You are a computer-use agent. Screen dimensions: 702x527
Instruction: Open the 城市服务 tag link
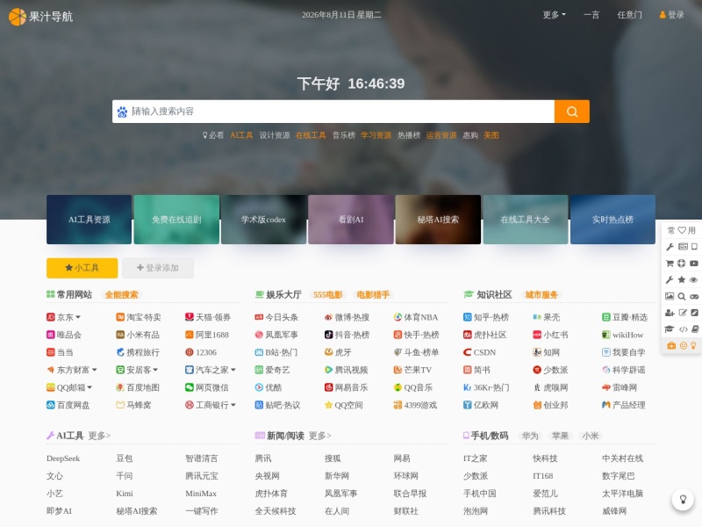(x=541, y=295)
